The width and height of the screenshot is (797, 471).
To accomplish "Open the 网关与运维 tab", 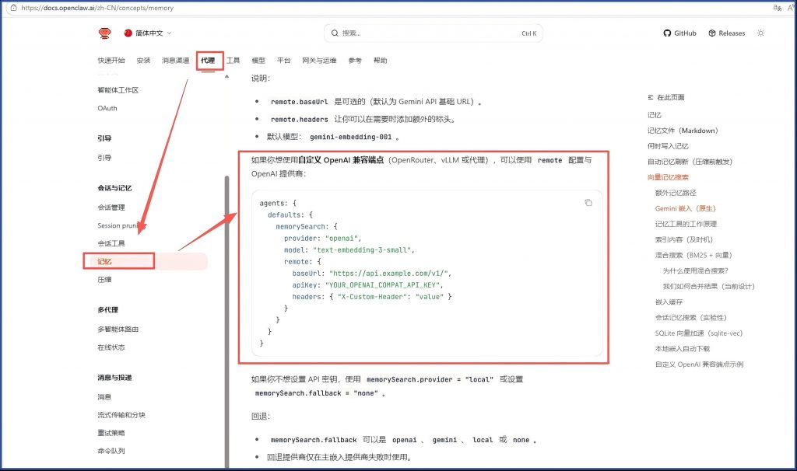I will [319, 61].
